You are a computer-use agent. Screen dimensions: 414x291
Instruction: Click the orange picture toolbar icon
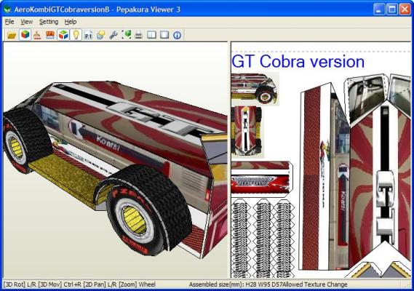click(x=50, y=35)
